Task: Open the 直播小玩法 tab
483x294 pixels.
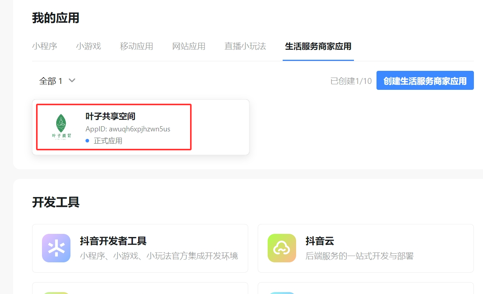Action: pos(245,46)
